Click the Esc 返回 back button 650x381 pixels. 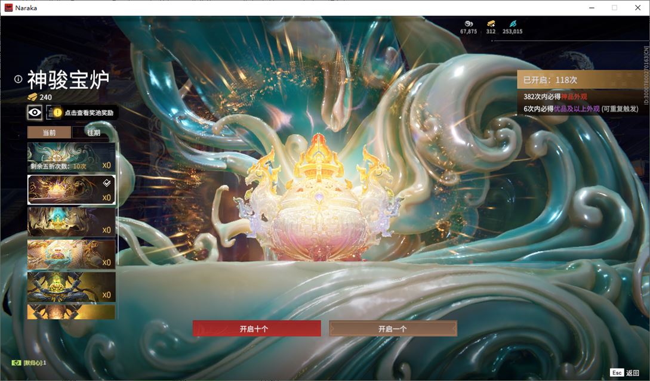[x=625, y=373]
